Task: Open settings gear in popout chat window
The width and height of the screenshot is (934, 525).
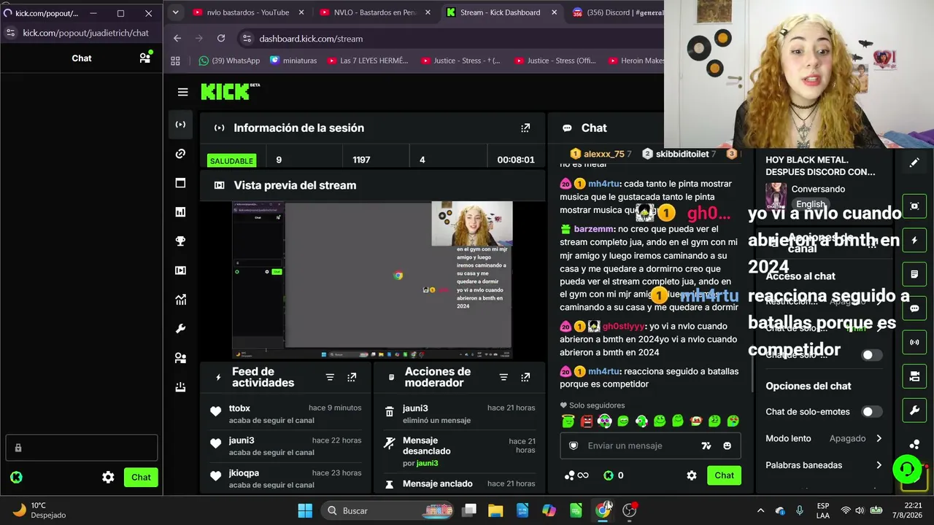Action: tap(108, 478)
